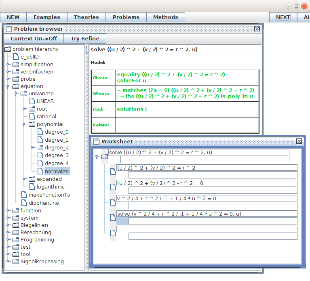The height and width of the screenshot is (281, 310).
Task: Click the degree_3 document icon
Action: (x=40, y=155)
